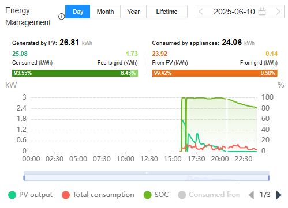Click the orange From PV percentage bar
The height and width of the screenshot is (208, 288).
click(x=214, y=73)
